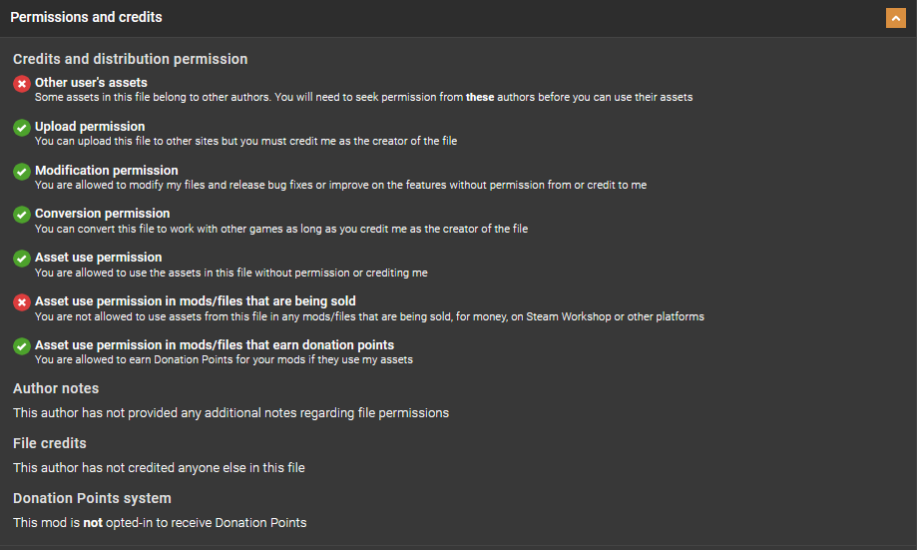Click the File credits section heading
Screen dimensions: 917x550
click(50, 443)
